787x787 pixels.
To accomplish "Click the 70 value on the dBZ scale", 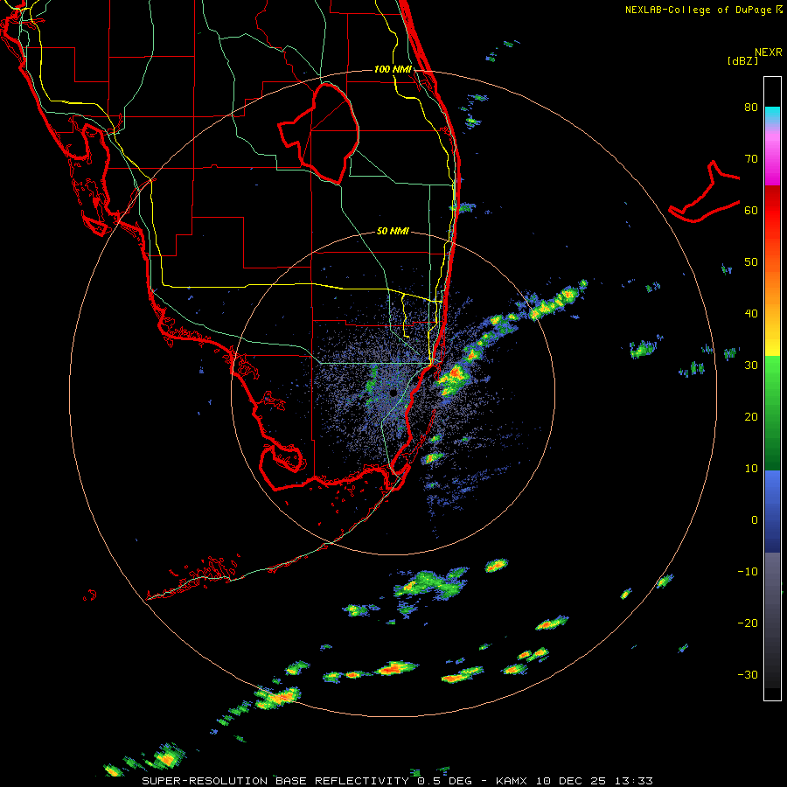I will point(751,159).
